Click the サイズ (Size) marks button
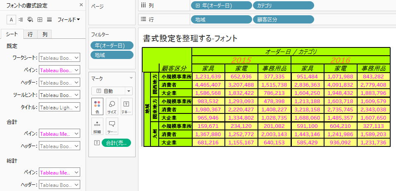 pyautogui.click(x=112, y=106)
